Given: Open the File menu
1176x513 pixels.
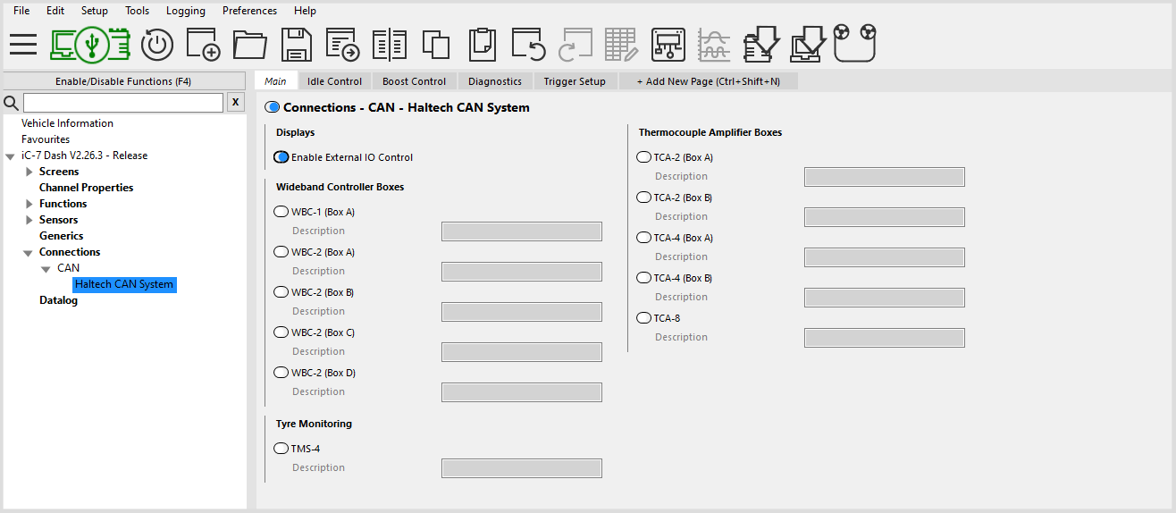Looking at the screenshot, I should point(21,11).
